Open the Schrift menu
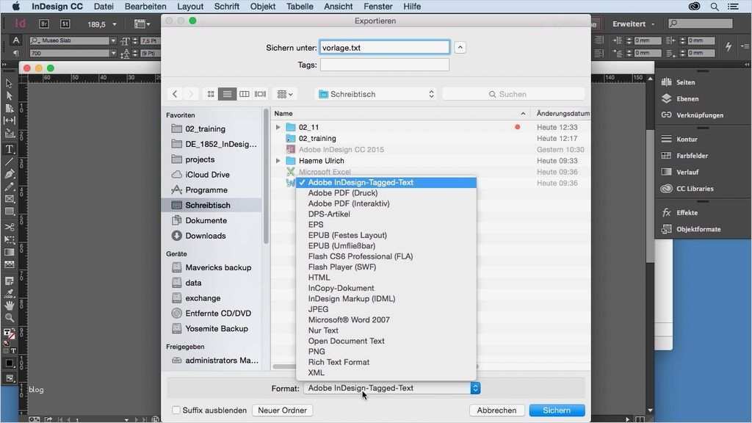752x423 pixels. [x=226, y=7]
